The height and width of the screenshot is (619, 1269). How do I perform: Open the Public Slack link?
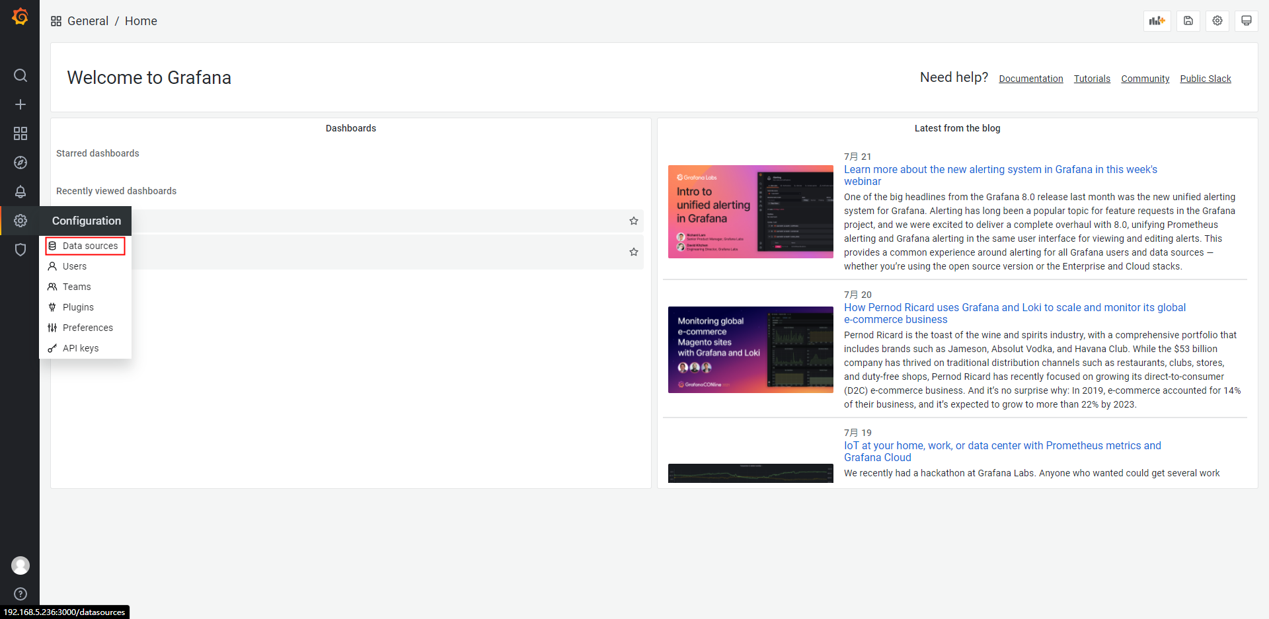tap(1206, 79)
